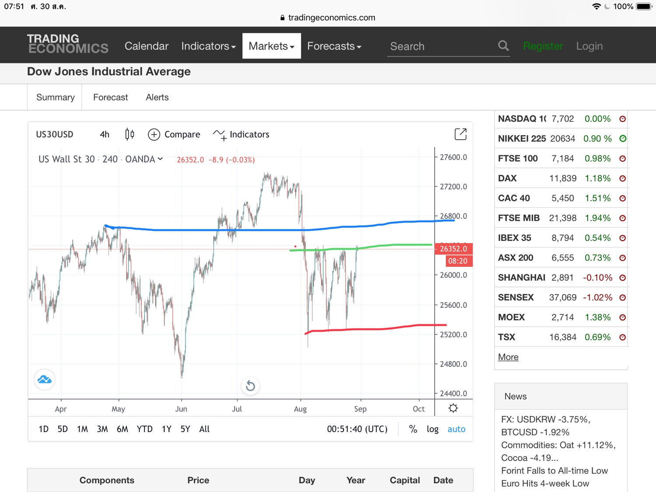Click the search magnifier icon
The width and height of the screenshot is (656, 492).
tap(503, 46)
